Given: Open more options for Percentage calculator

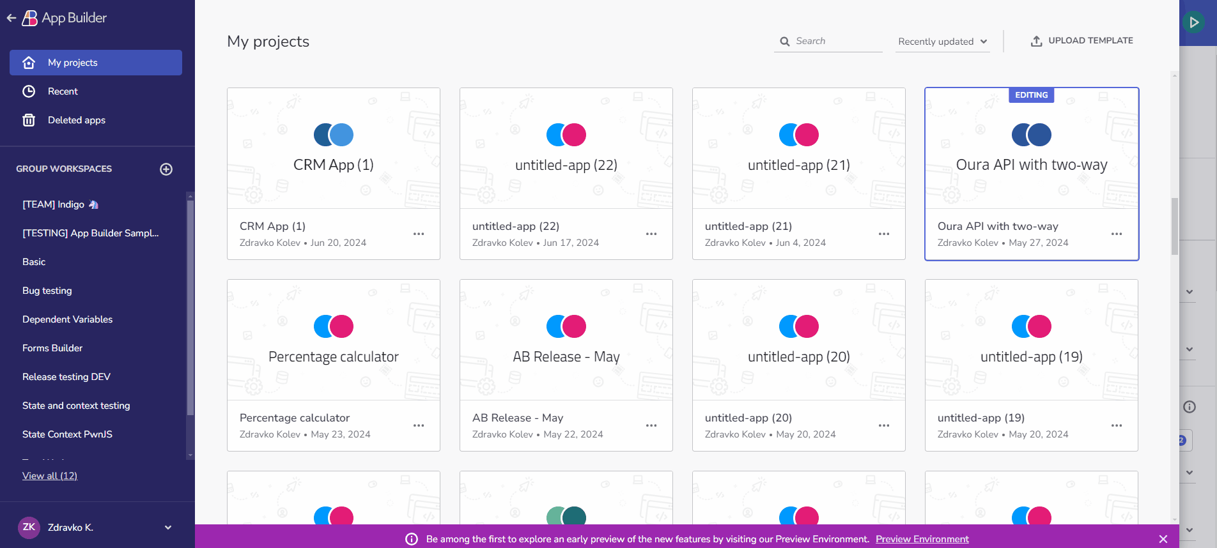Looking at the screenshot, I should pyautogui.click(x=419, y=425).
